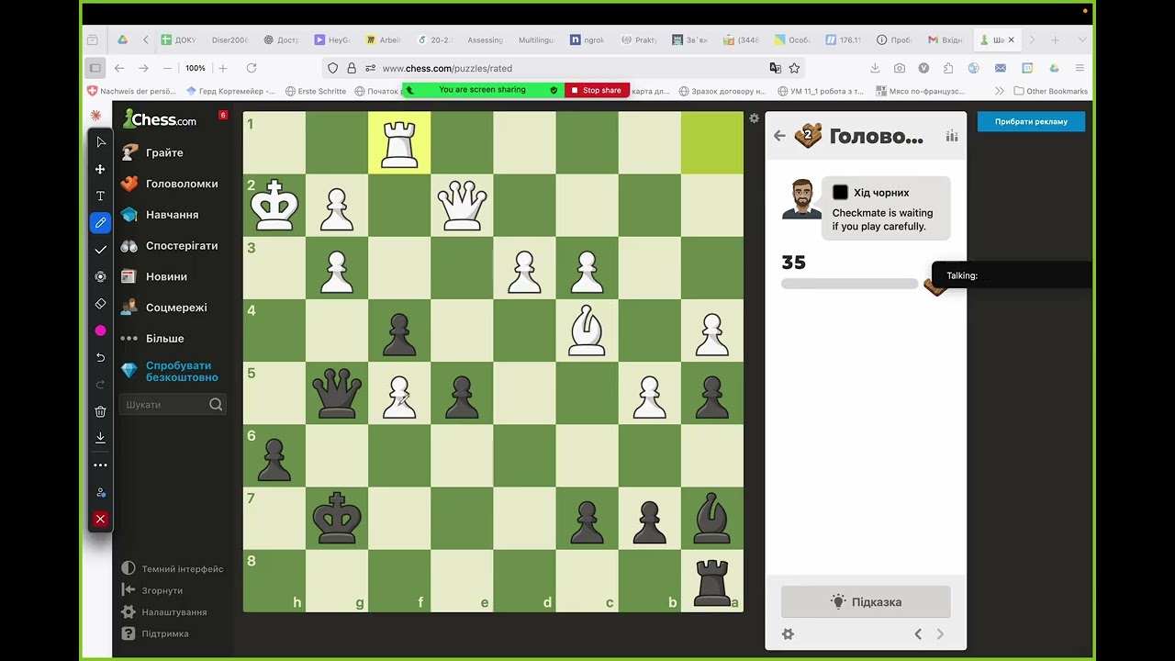Click the Chess.com logo
Screen dimensions: 1175x661
click(x=160, y=119)
